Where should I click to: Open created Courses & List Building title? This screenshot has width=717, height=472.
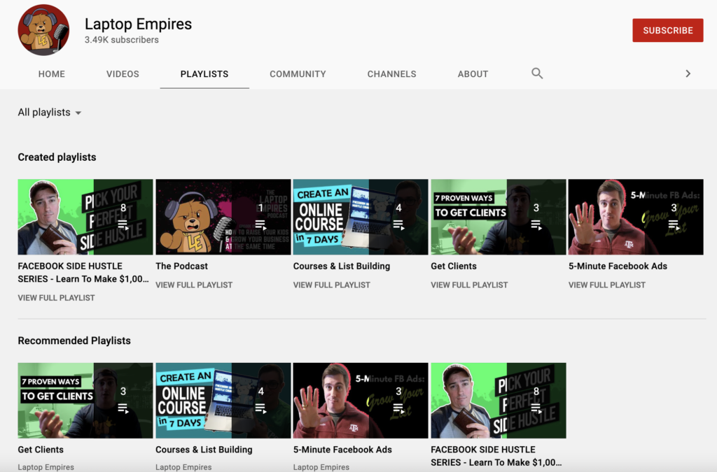[342, 266]
